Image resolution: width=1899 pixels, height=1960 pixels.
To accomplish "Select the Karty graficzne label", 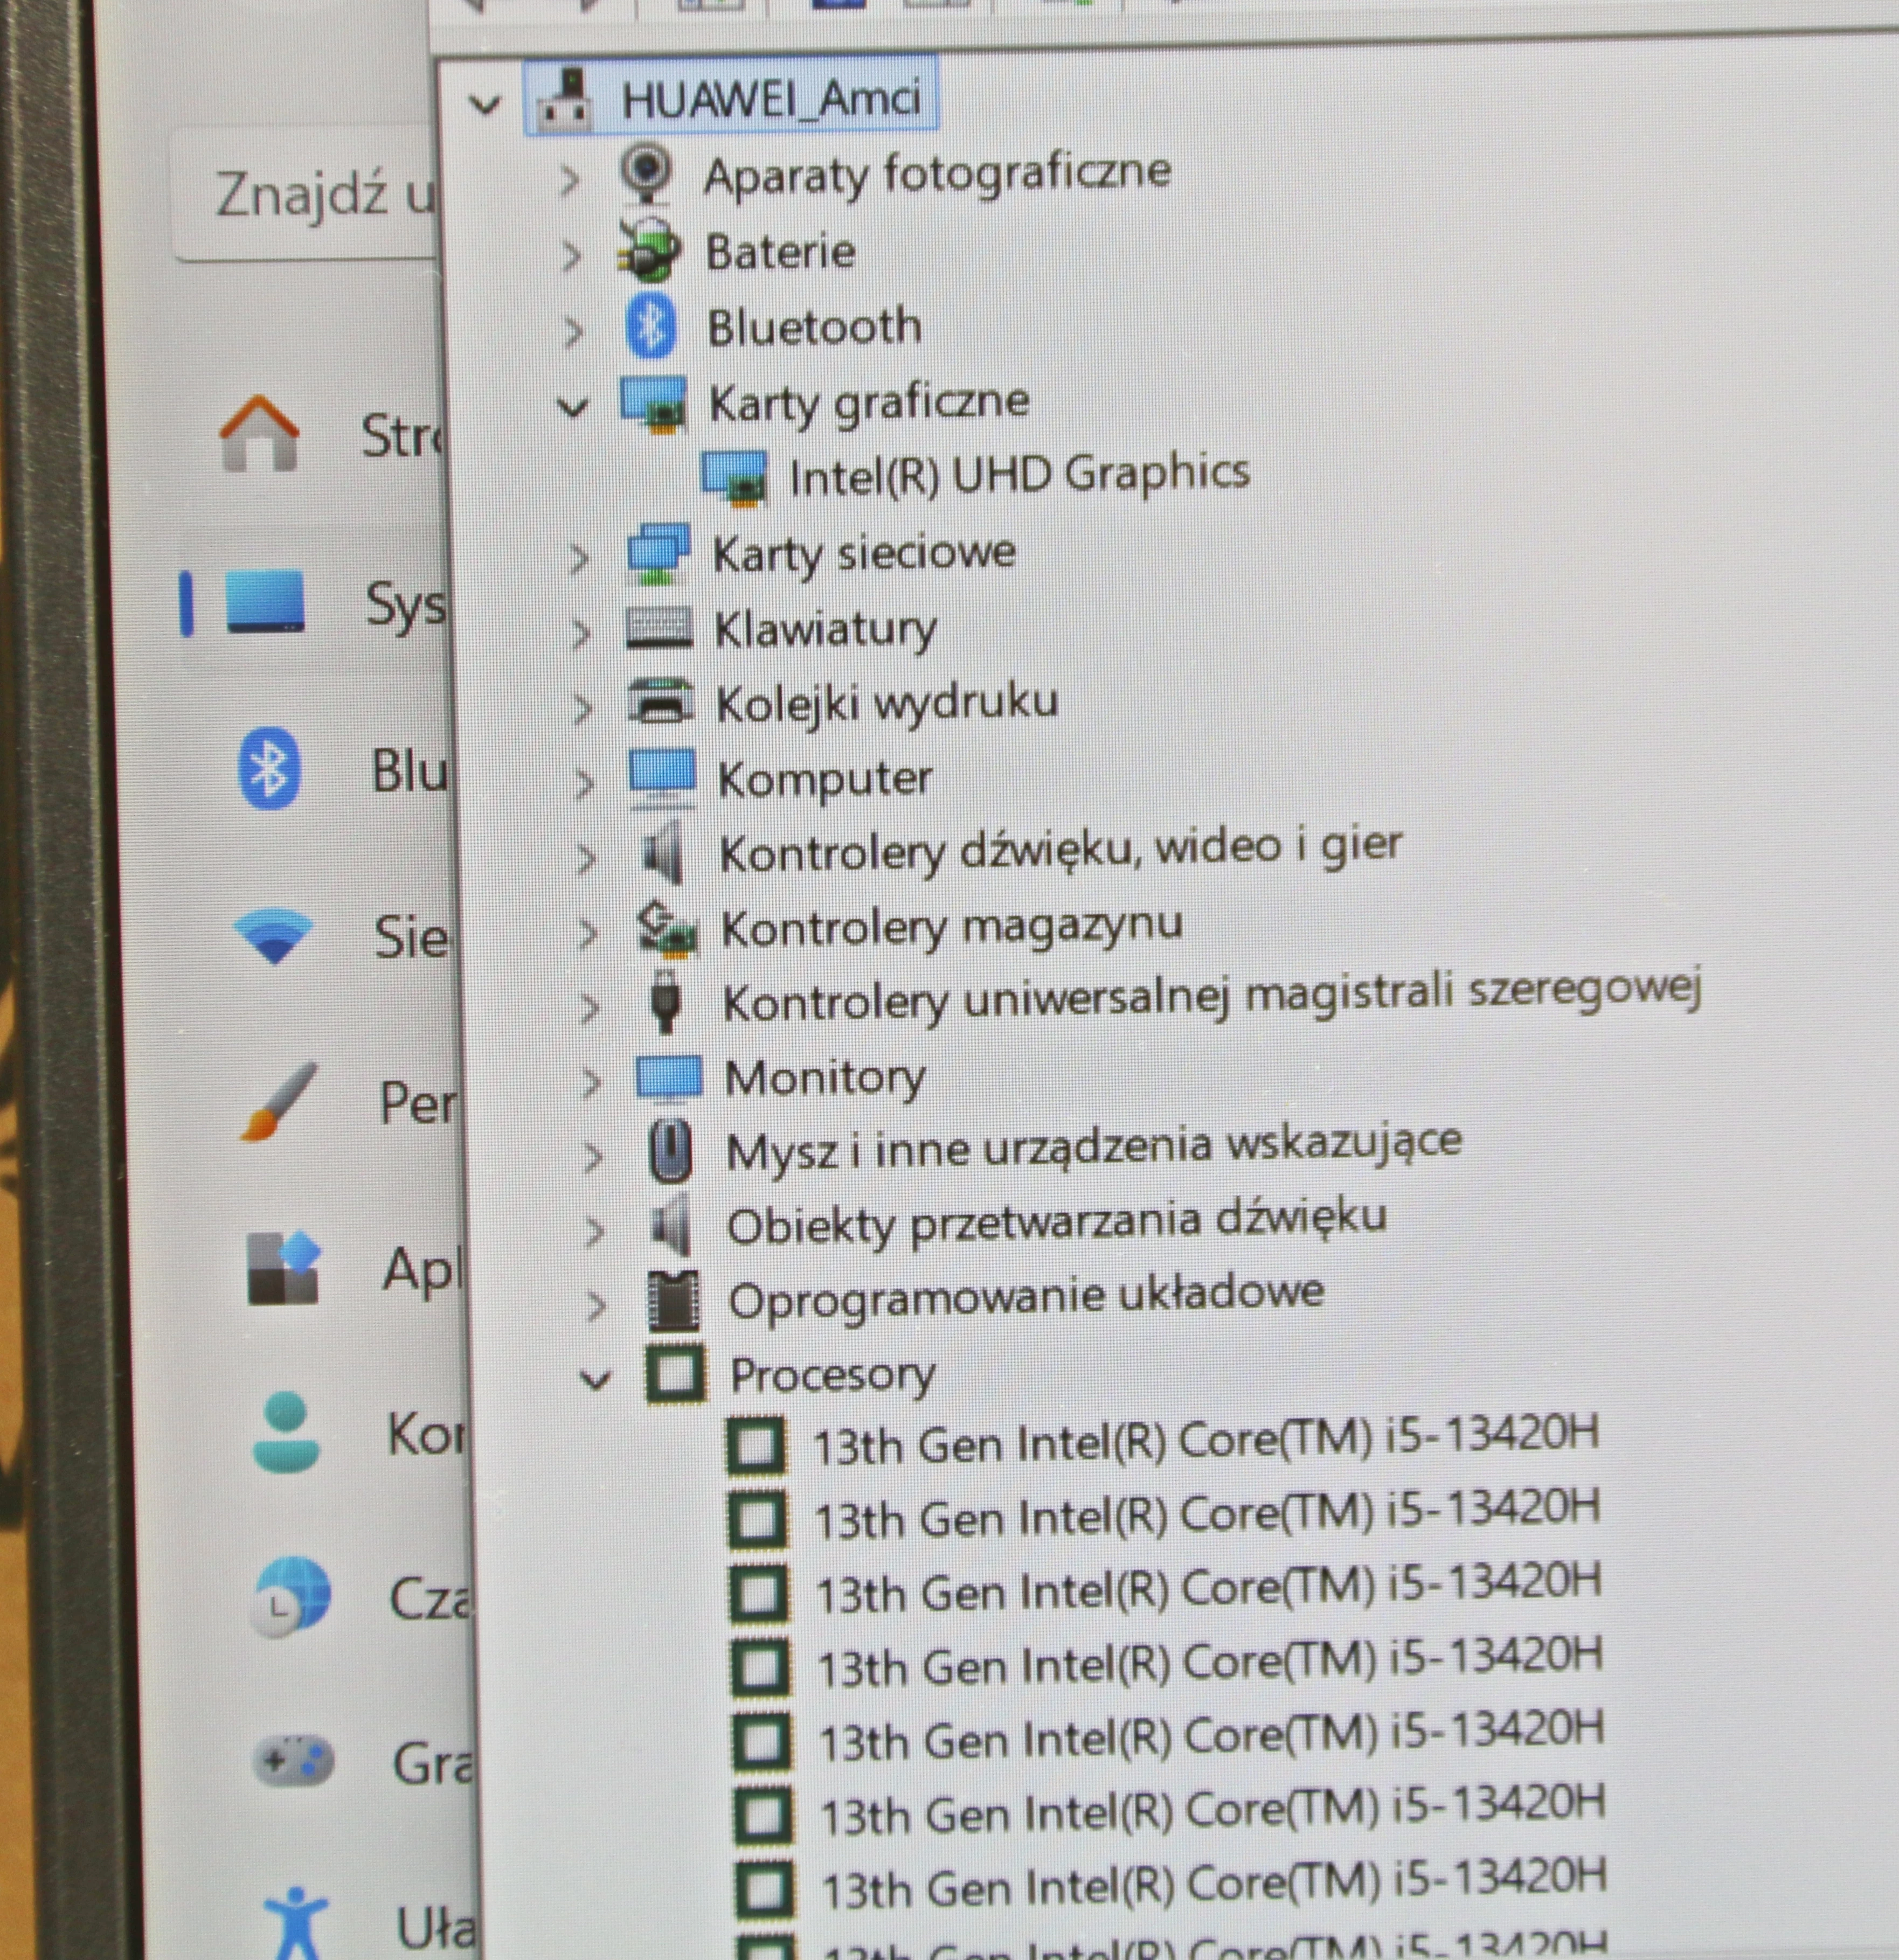I will [869, 403].
